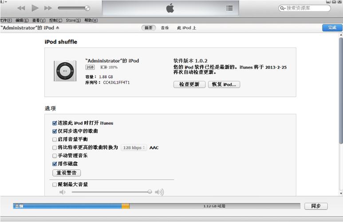The image size is (343, 222).
Task: Open the Store(S) menu
Action: click(x=73, y=20)
